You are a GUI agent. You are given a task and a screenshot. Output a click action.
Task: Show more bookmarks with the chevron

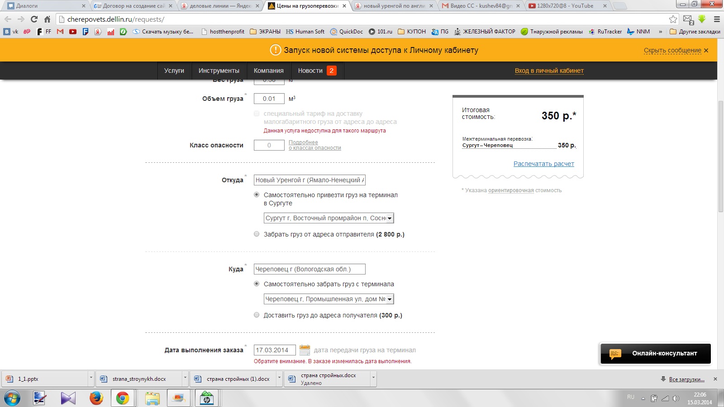[x=661, y=32]
